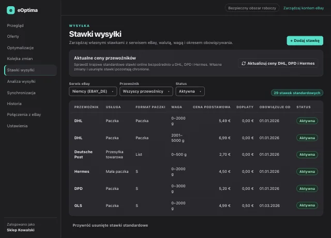Click Zarządzaj kontem eBay link

coord(304,8)
